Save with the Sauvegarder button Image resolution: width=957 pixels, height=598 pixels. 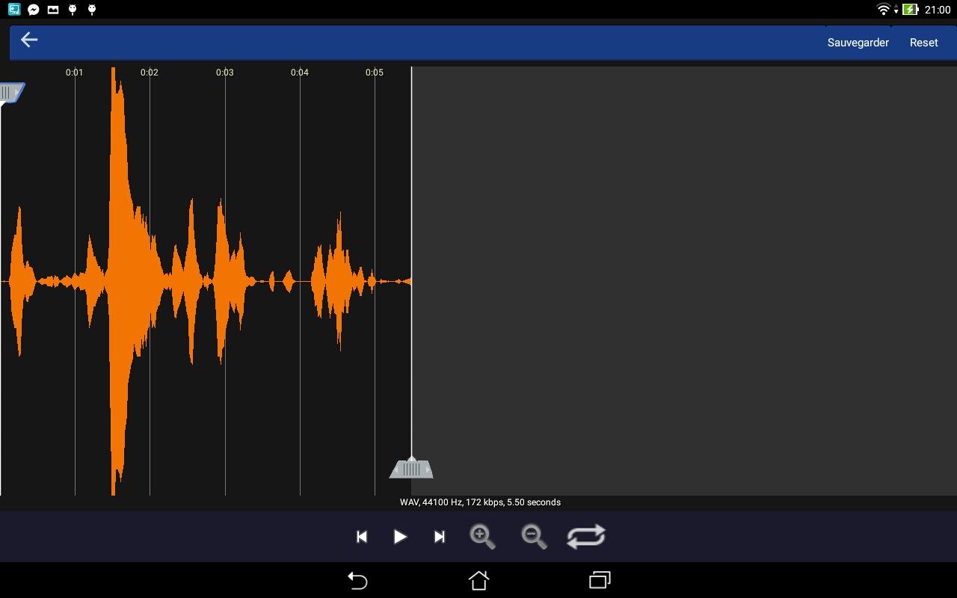click(858, 43)
